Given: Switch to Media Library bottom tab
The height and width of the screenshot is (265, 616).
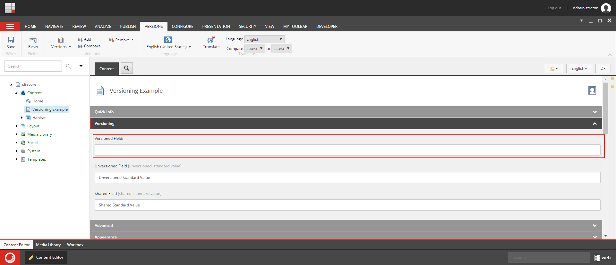Looking at the screenshot, I should click(48, 245).
